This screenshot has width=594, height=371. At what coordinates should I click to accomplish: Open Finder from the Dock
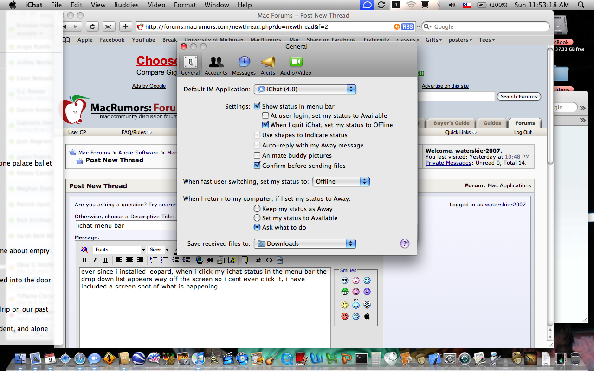pyautogui.click(x=20, y=358)
